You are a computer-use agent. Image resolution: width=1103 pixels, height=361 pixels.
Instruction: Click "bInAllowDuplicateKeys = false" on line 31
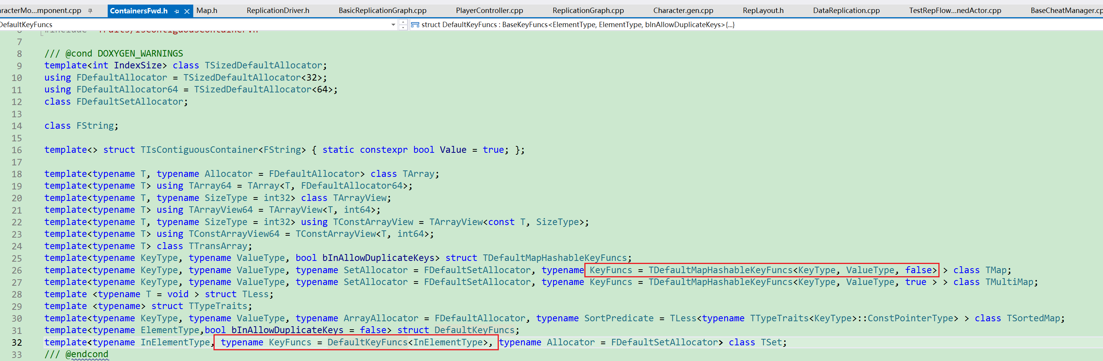pyautogui.click(x=308, y=330)
